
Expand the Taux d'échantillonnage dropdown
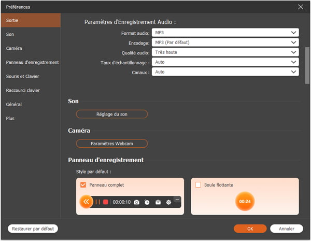click(225, 62)
